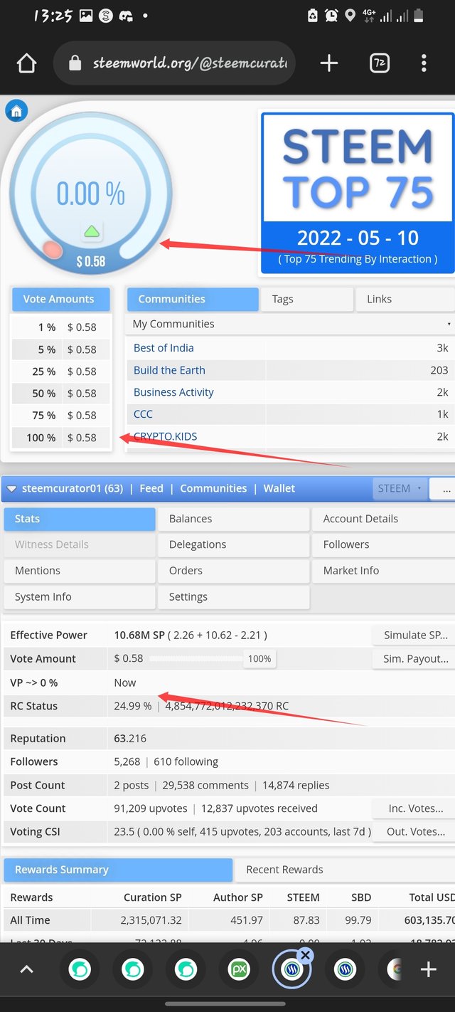Open a new browser tab with the plus icon

[x=329, y=63]
